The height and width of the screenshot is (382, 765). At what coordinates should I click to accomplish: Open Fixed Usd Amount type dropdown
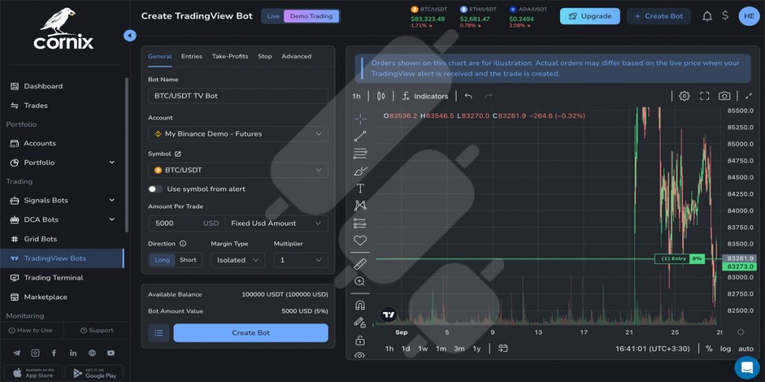click(x=276, y=223)
